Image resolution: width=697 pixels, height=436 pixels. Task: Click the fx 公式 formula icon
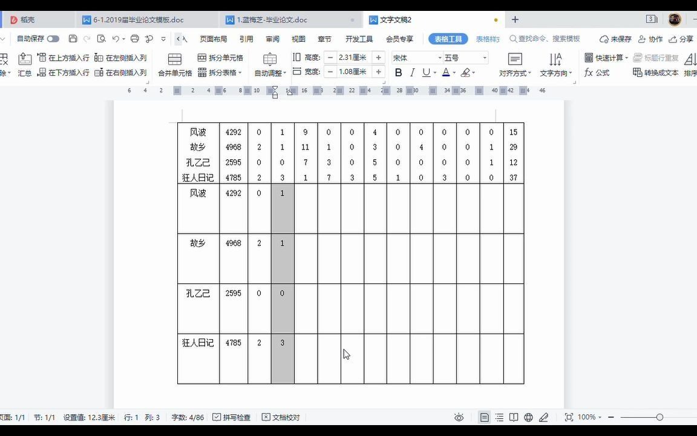(x=598, y=73)
